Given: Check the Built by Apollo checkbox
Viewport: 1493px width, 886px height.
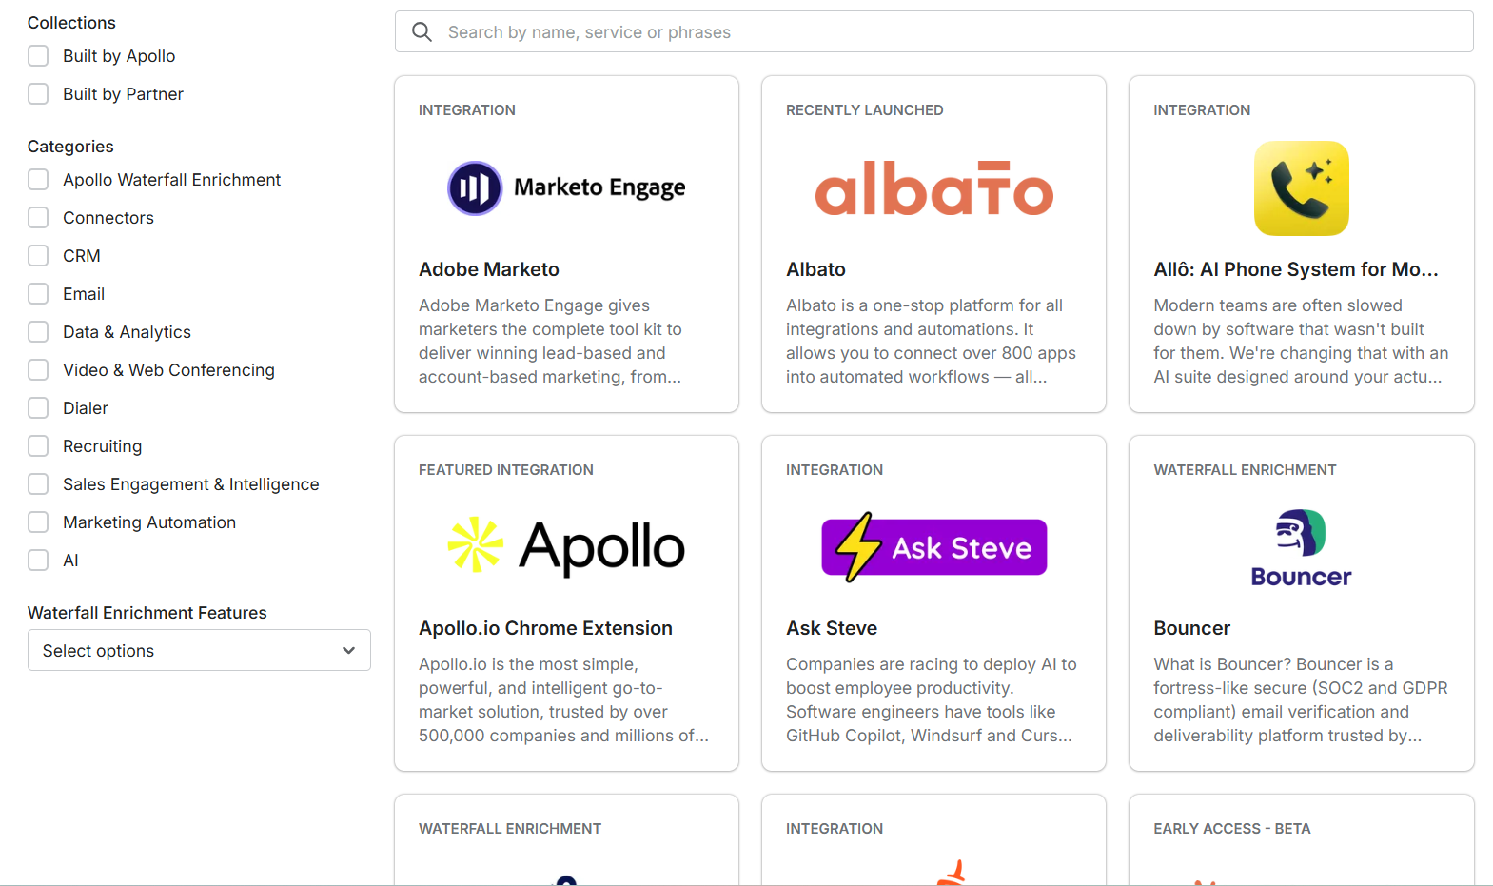Looking at the screenshot, I should (x=38, y=56).
